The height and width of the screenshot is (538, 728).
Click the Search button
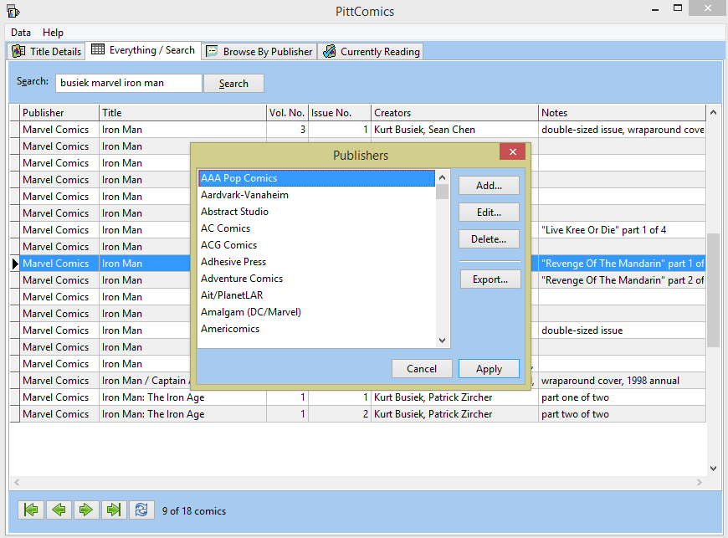(234, 84)
